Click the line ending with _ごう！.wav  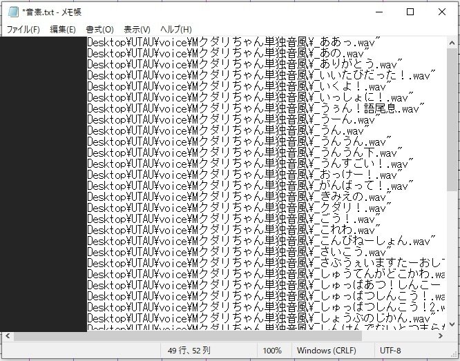(x=234, y=219)
